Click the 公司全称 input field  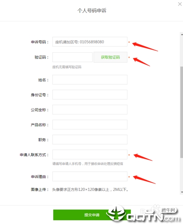tap(90, 110)
